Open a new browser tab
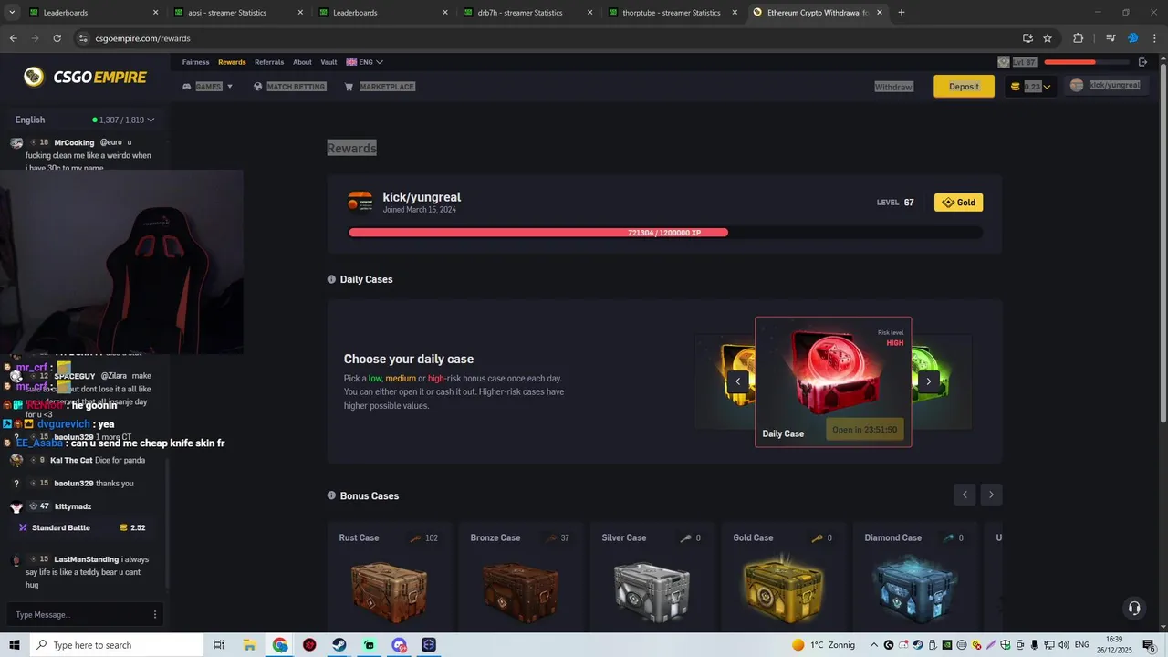Viewport: 1168px width, 657px height. click(x=902, y=13)
